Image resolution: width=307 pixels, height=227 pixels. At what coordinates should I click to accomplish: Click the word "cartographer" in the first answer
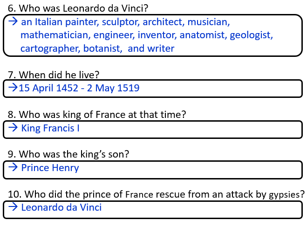(50, 48)
